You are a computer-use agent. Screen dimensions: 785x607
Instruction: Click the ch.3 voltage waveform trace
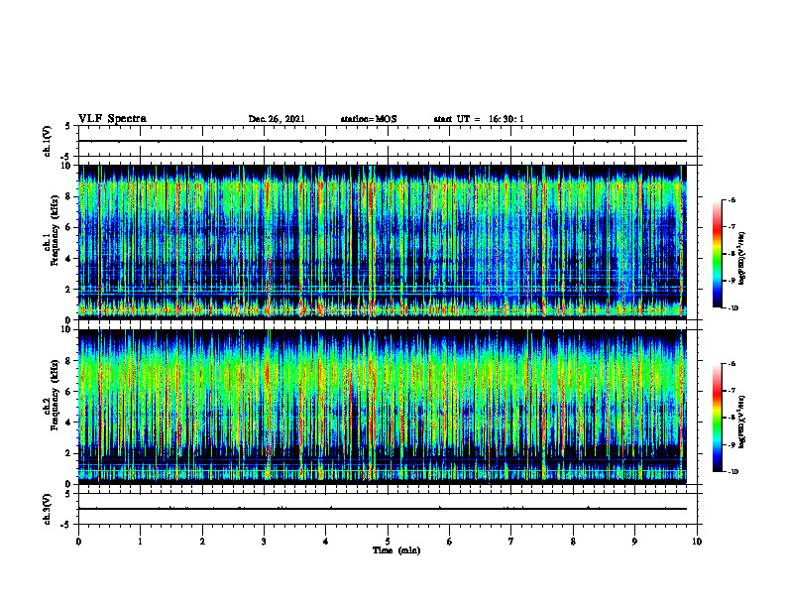(x=383, y=509)
